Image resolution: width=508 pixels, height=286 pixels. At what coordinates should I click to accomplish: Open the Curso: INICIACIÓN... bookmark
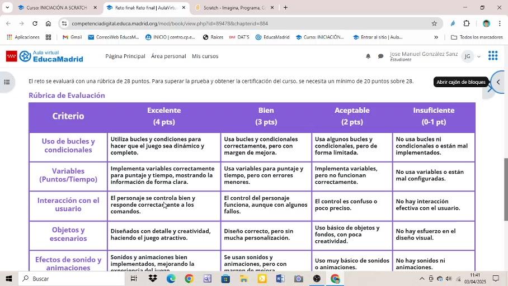coord(320,37)
